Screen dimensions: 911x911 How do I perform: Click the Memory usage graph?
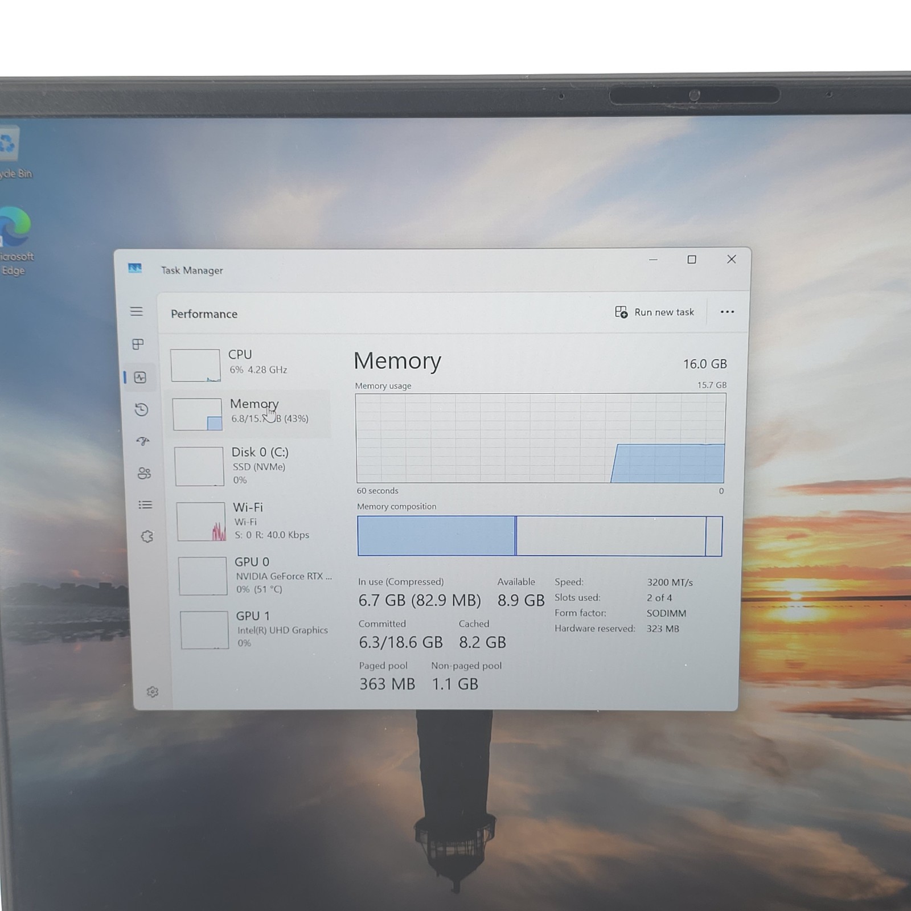click(x=540, y=438)
